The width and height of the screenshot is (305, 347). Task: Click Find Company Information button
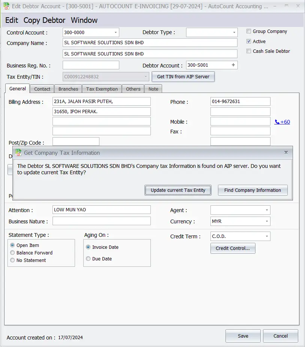pyautogui.click(x=252, y=190)
